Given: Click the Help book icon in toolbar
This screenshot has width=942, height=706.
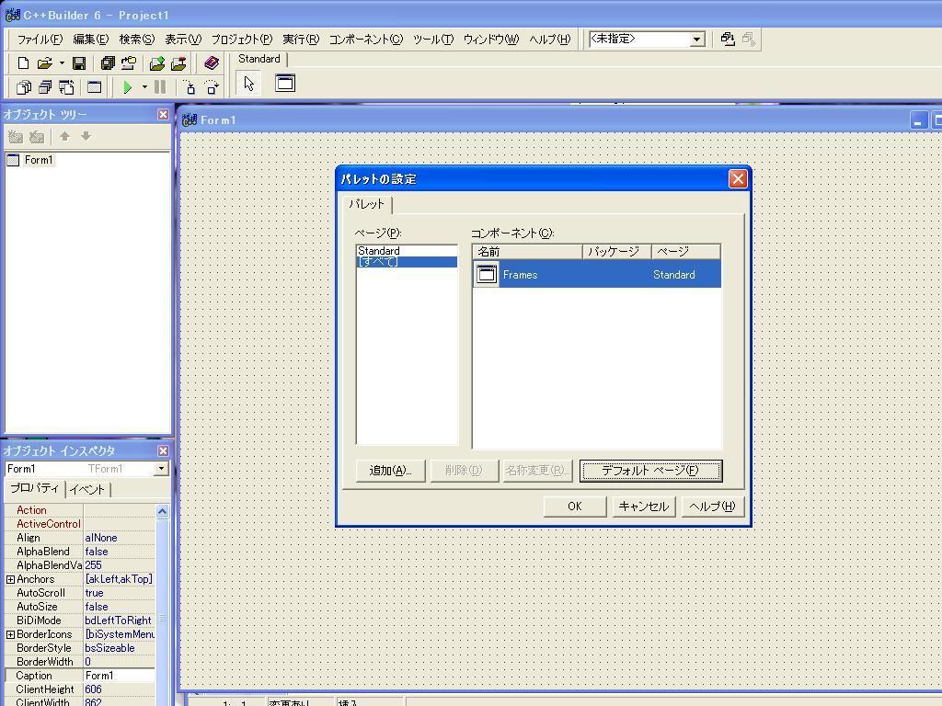Looking at the screenshot, I should [212, 63].
